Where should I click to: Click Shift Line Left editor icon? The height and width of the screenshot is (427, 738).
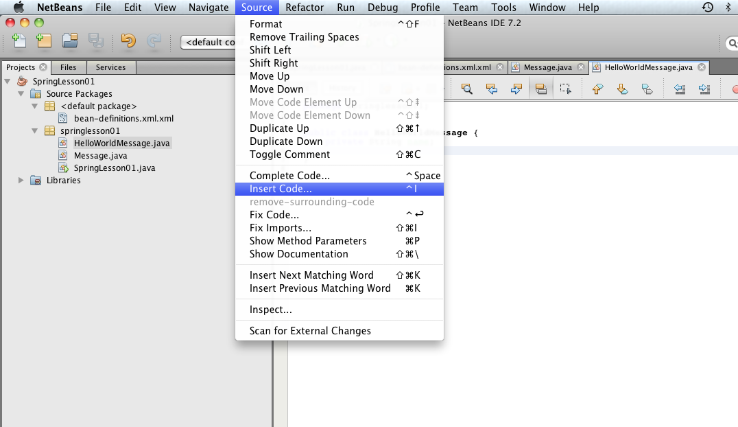(680, 89)
